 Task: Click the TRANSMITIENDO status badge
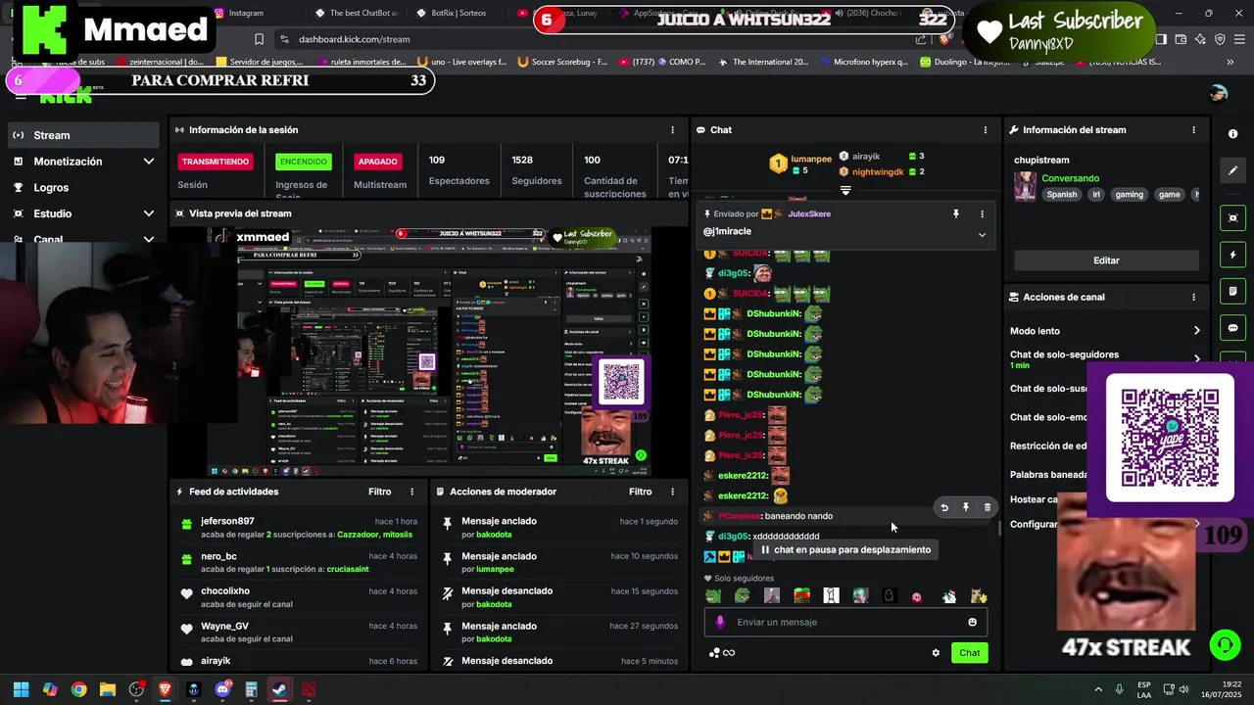coord(216,162)
